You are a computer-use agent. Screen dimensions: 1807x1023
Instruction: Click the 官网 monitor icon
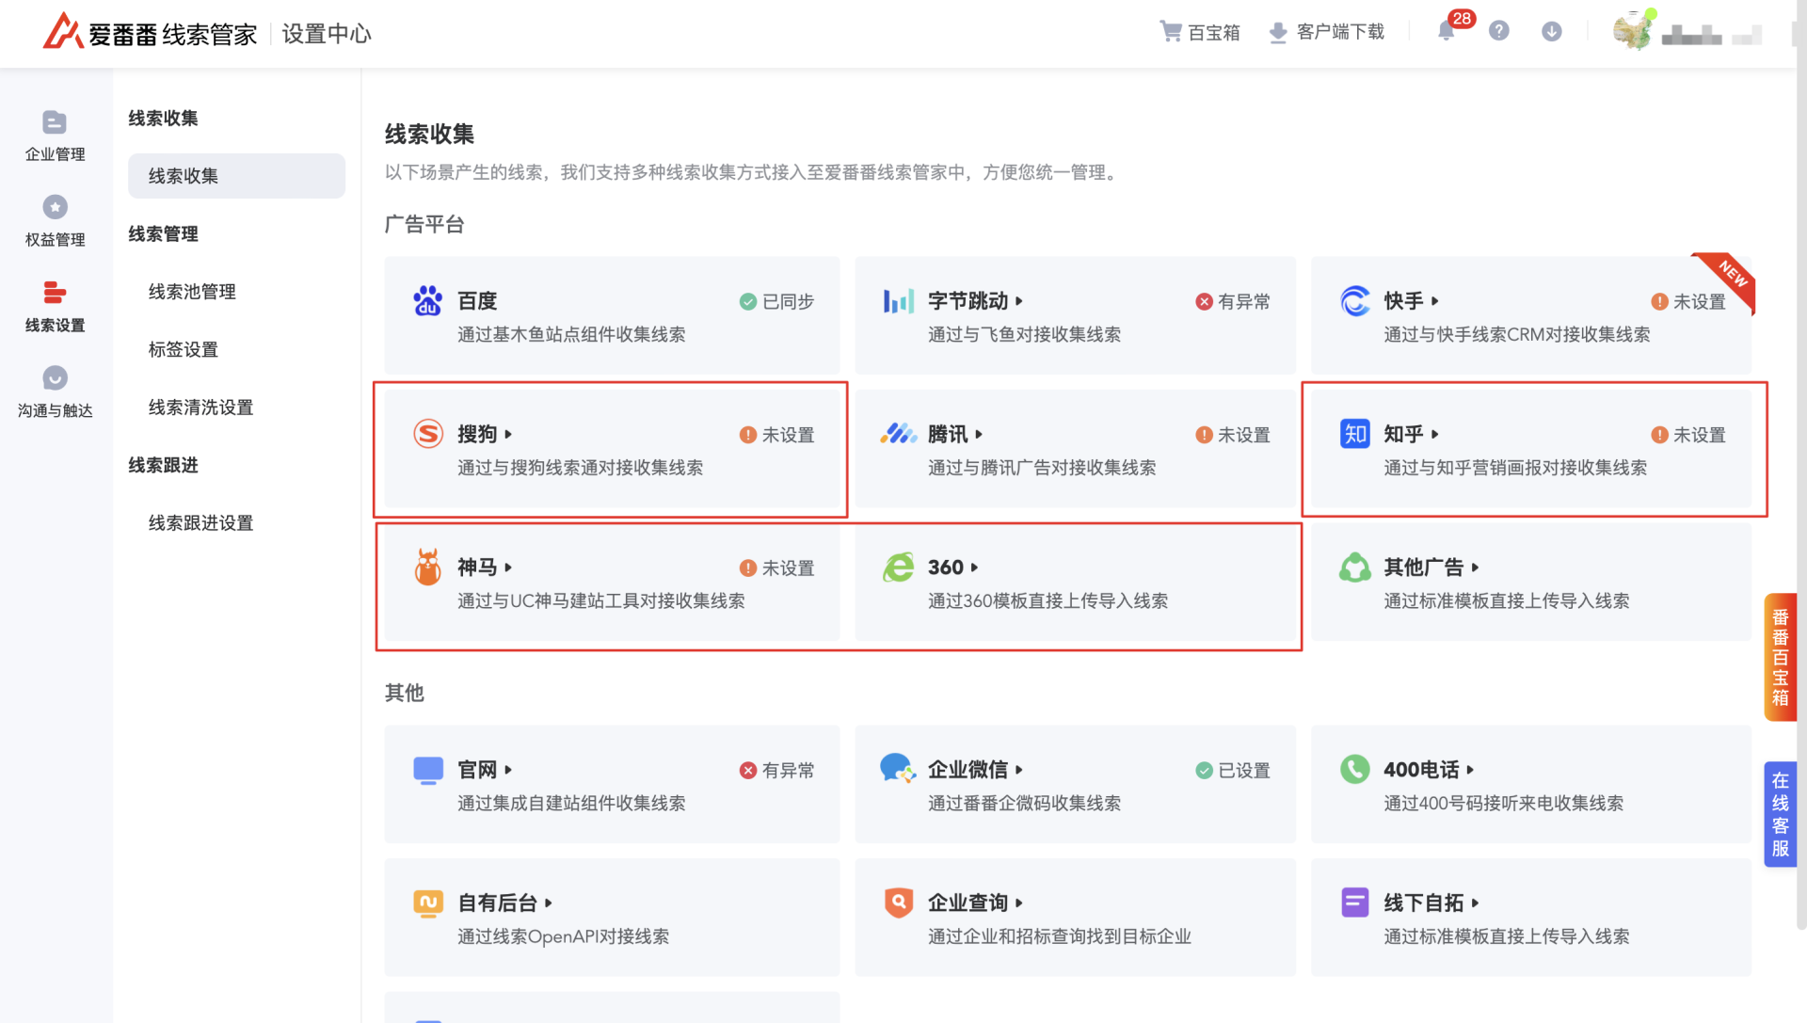pyautogui.click(x=428, y=770)
